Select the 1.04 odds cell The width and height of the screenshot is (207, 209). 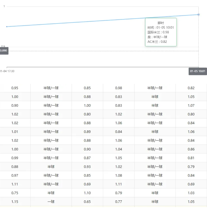click(119, 149)
